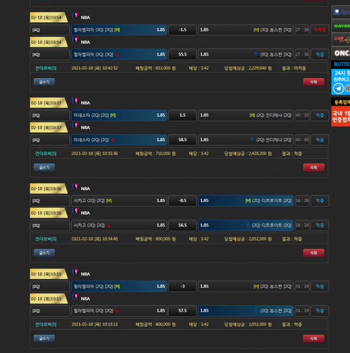The image size is (350, 353).
Task: Click the NAVER banner in the sidebar
Action: tap(341, 26)
